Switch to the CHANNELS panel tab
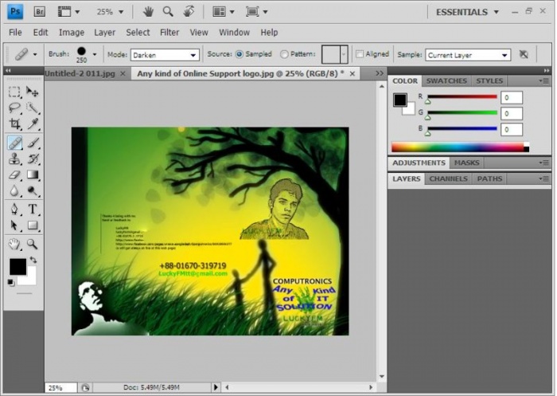The width and height of the screenshot is (557, 396). (448, 179)
